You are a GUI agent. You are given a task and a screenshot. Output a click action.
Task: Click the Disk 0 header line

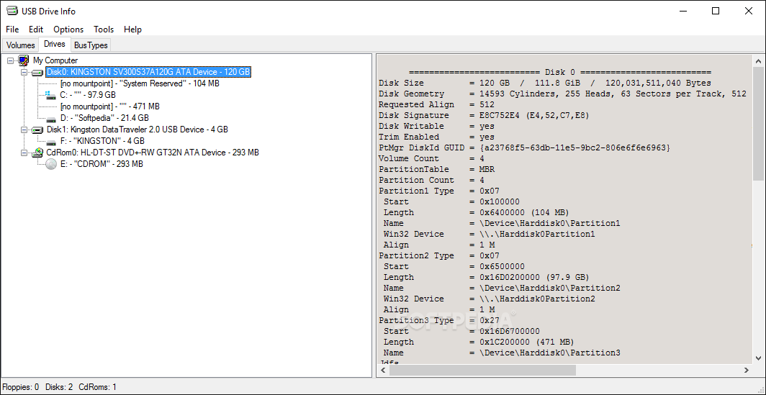coord(560,72)
